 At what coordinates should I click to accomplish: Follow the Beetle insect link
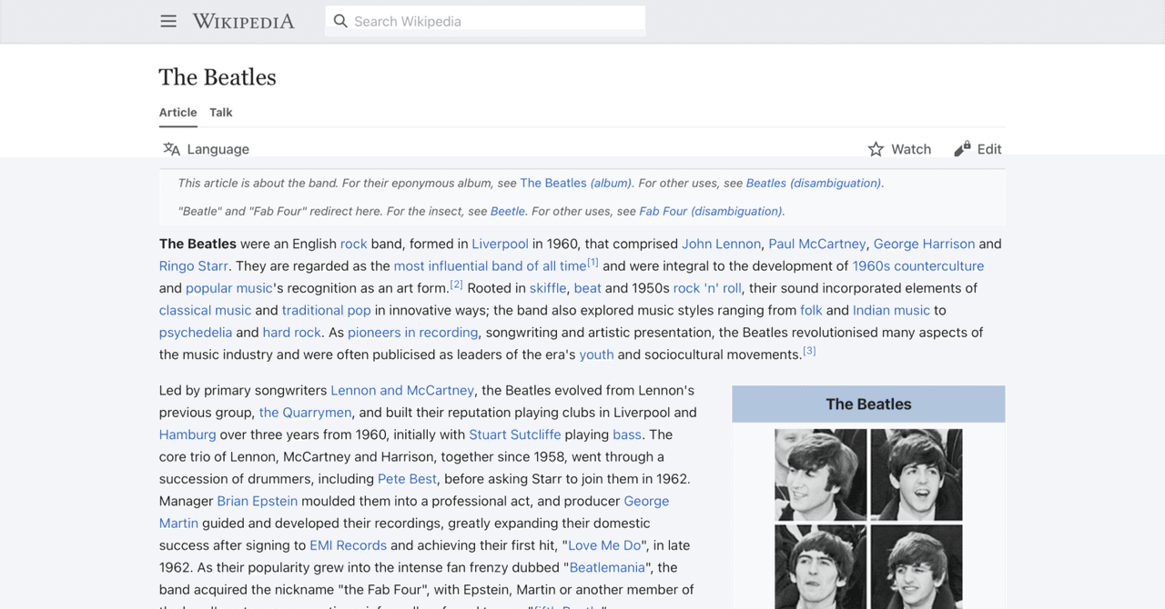pos(508,211)
